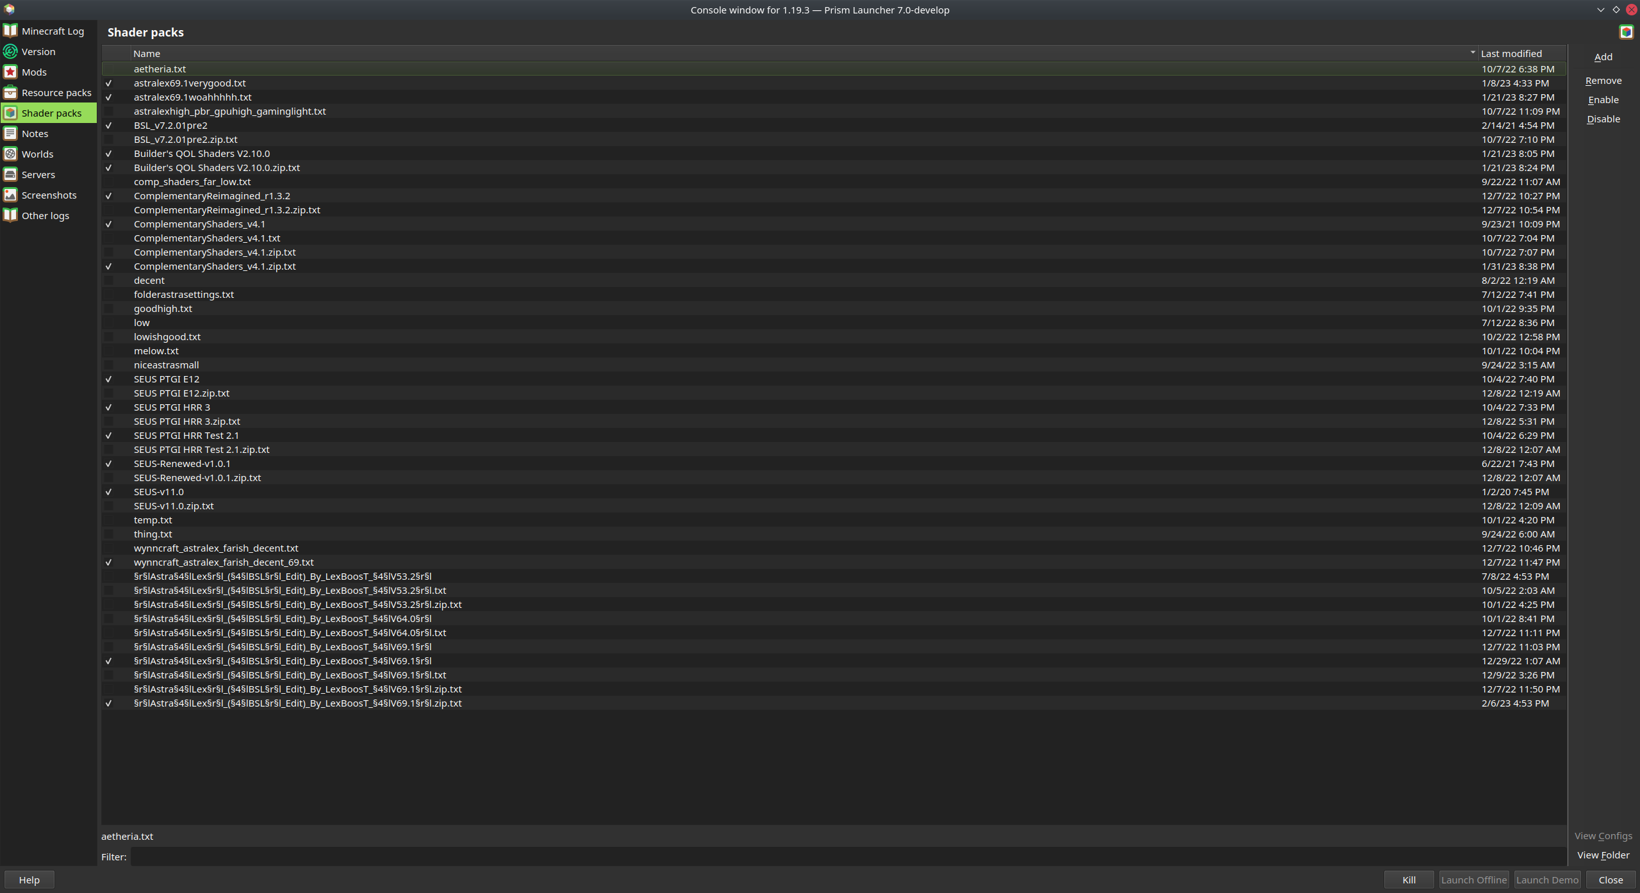The height and width of the screenshot is (893, 1640).
Task: Click the Close button at bottom right
Action: pyautogui.click(x=1611, y=880)
